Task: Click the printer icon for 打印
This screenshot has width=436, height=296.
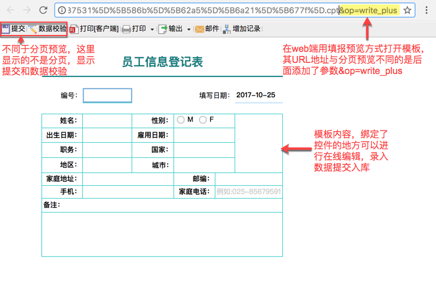Action: tap(126, 29)
